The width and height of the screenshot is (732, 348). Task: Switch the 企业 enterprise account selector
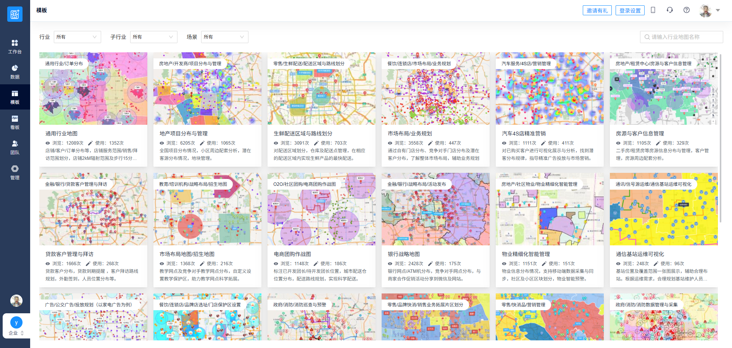point(16,326)
